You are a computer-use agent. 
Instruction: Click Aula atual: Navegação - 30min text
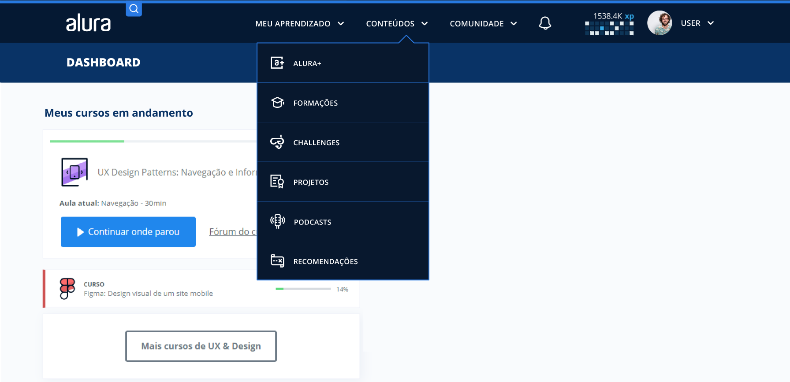pos(113,203)
